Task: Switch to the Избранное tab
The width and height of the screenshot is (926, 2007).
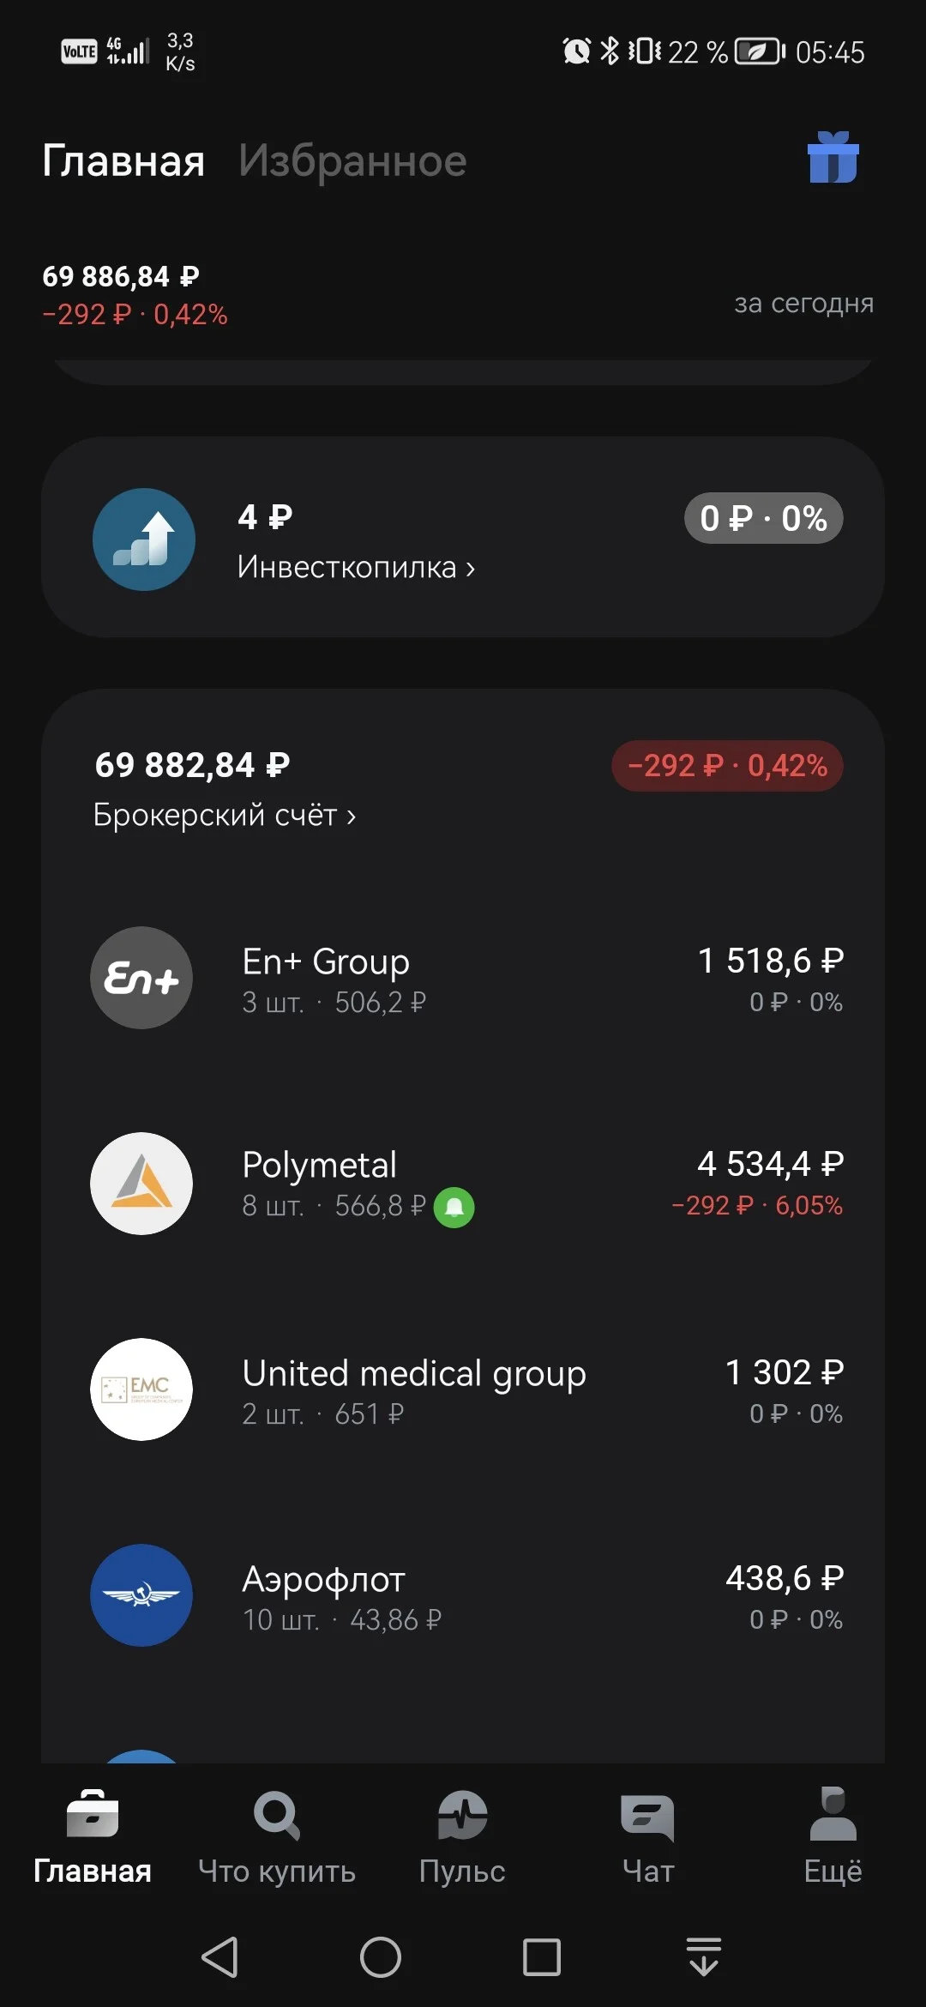Action: pos(352,160)
